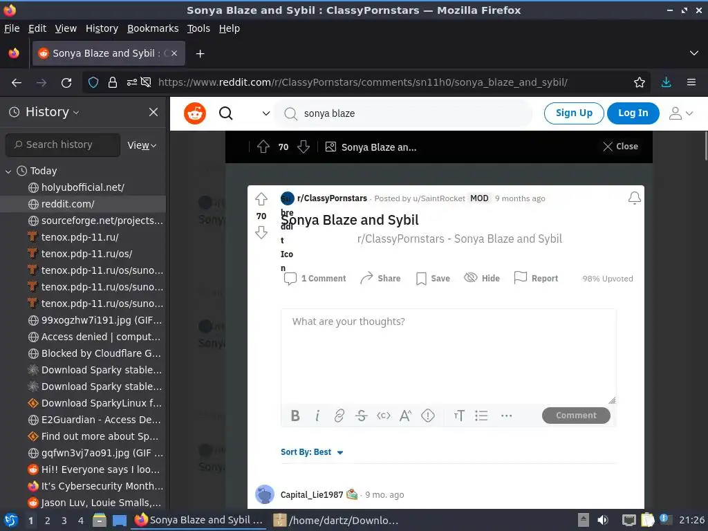This screenshot has width=708, height=531.
Task: Open the Bookmarks menu
Action: (x=153, y=28)
